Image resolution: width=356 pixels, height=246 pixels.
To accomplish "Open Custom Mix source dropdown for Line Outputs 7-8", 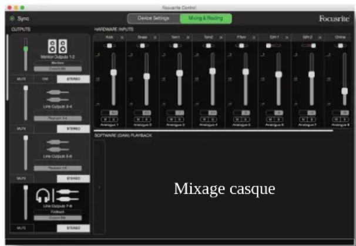I will pos(58,218).
